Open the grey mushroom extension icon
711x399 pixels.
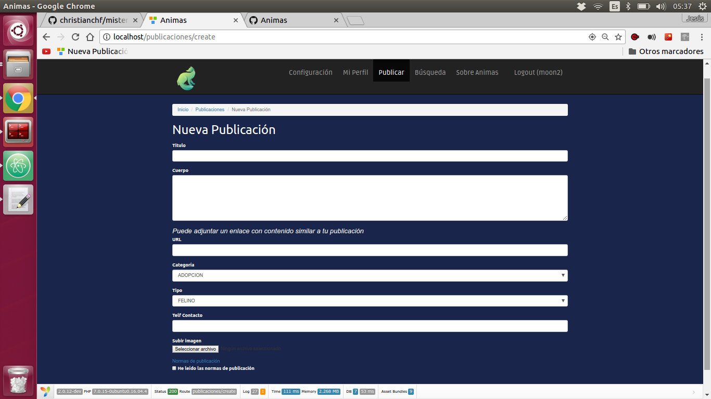(x=685, y=37)
